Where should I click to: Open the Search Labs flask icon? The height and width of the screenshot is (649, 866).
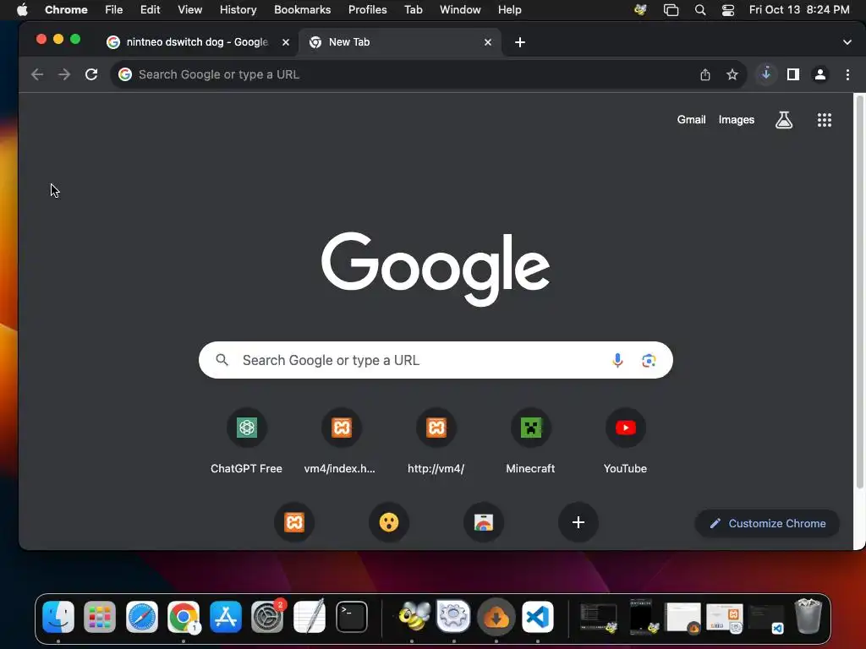coord(784,120)
